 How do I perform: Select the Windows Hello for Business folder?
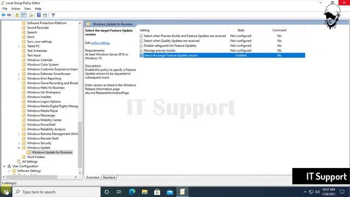(46, 88)
